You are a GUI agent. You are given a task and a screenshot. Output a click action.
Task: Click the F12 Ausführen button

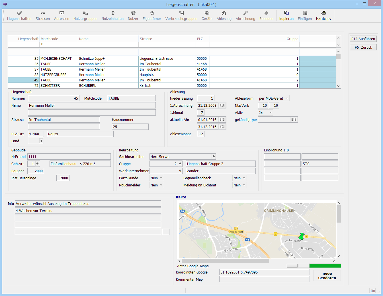[x=363, y=39]
